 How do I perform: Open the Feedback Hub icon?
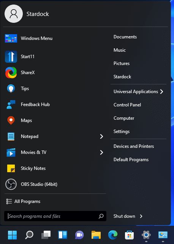point(11,105)
